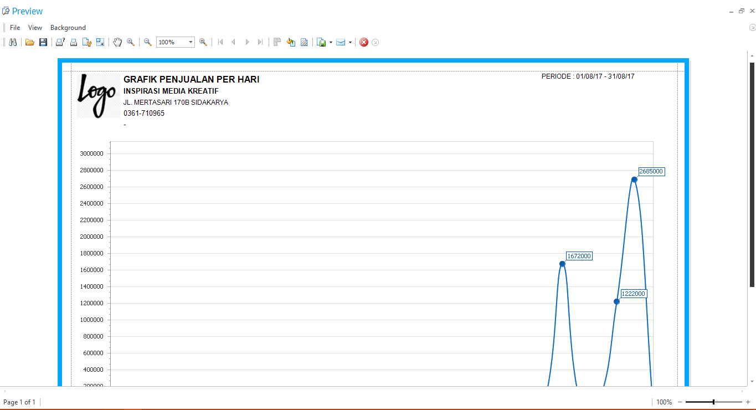Image resolution: width=756 pixels, height=410 pixels.
Task: Open the File menu
Action: tap(15, 28)
